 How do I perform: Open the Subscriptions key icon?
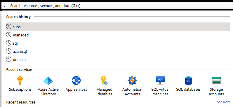20,80
